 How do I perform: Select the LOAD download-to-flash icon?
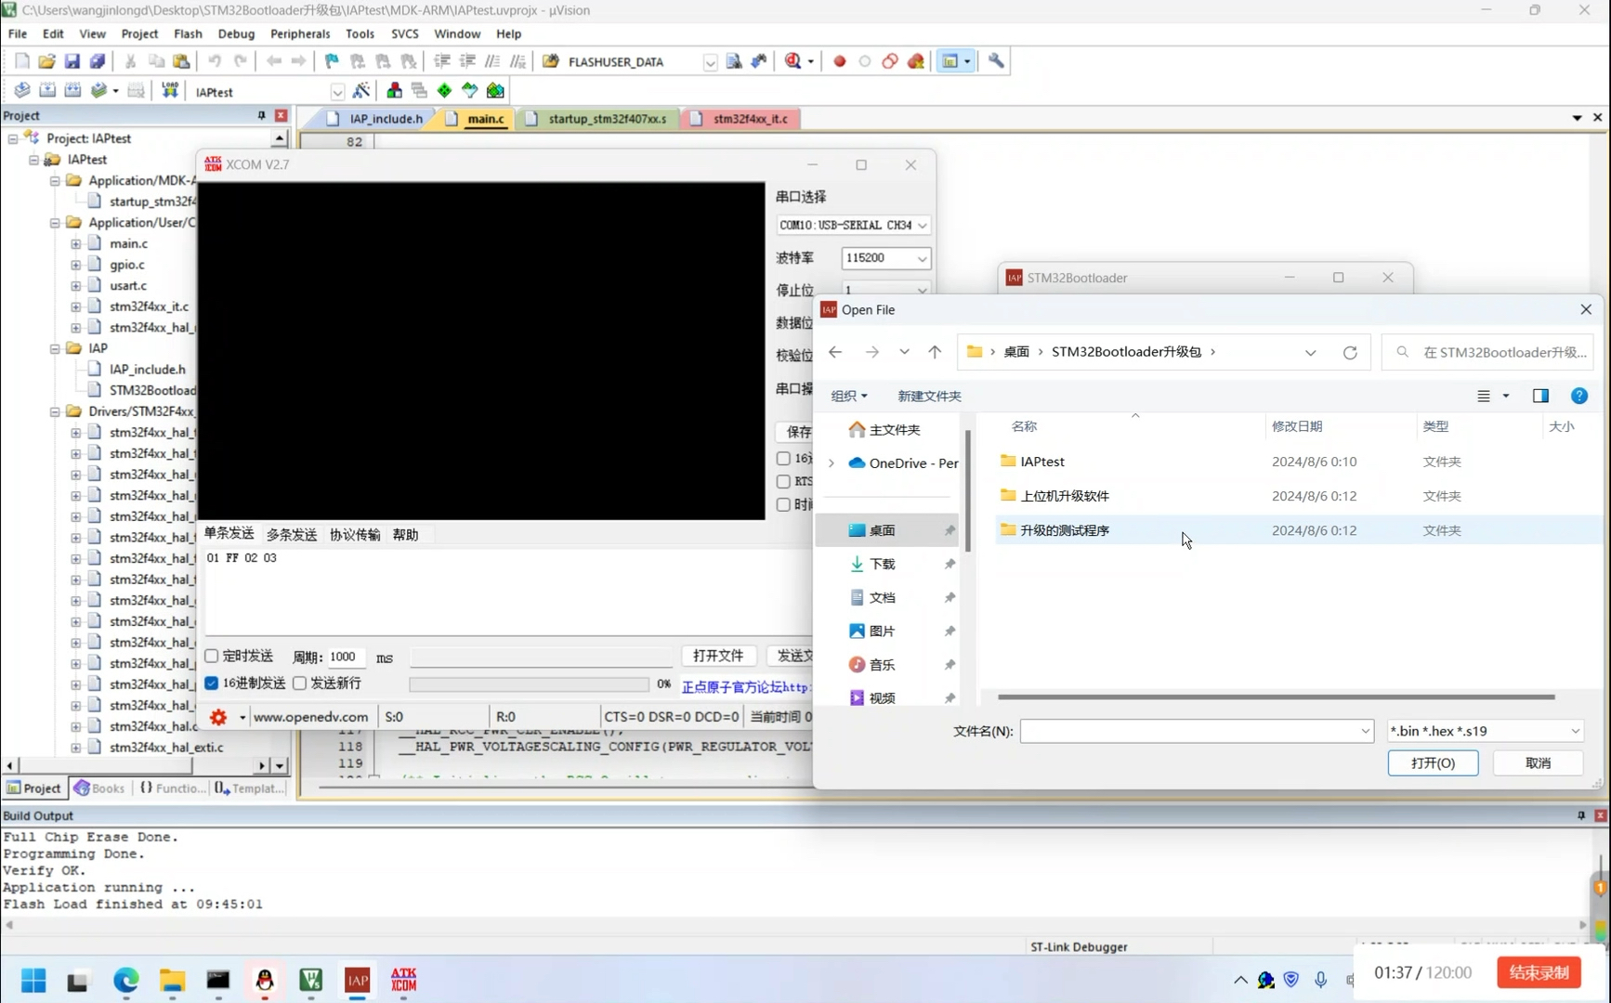point(169,89)
